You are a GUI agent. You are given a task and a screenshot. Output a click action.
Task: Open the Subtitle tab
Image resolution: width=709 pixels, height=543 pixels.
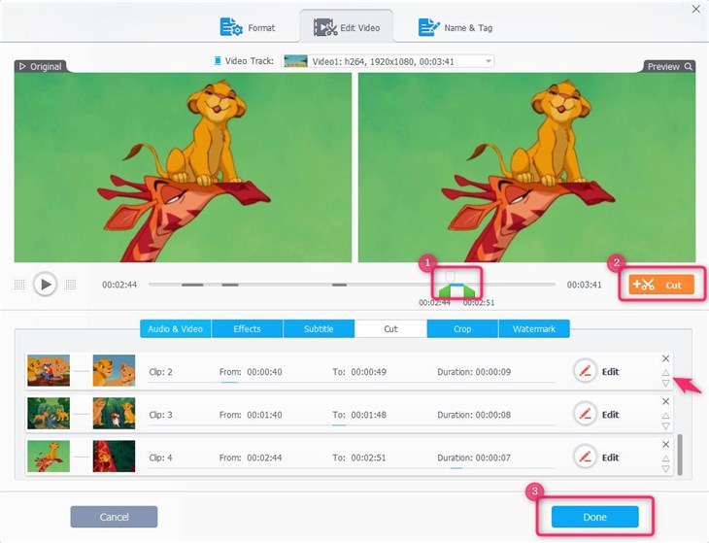point(319,328)
